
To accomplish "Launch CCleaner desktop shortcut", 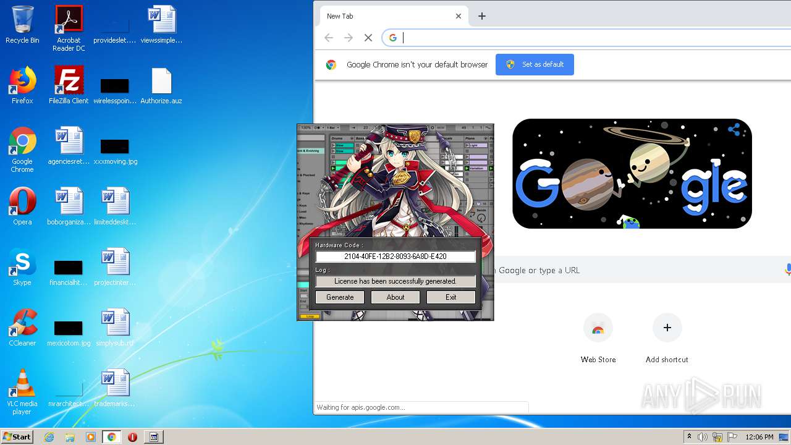I will [x=22, y=328].
